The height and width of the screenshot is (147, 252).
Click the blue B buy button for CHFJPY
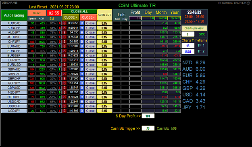82,42
